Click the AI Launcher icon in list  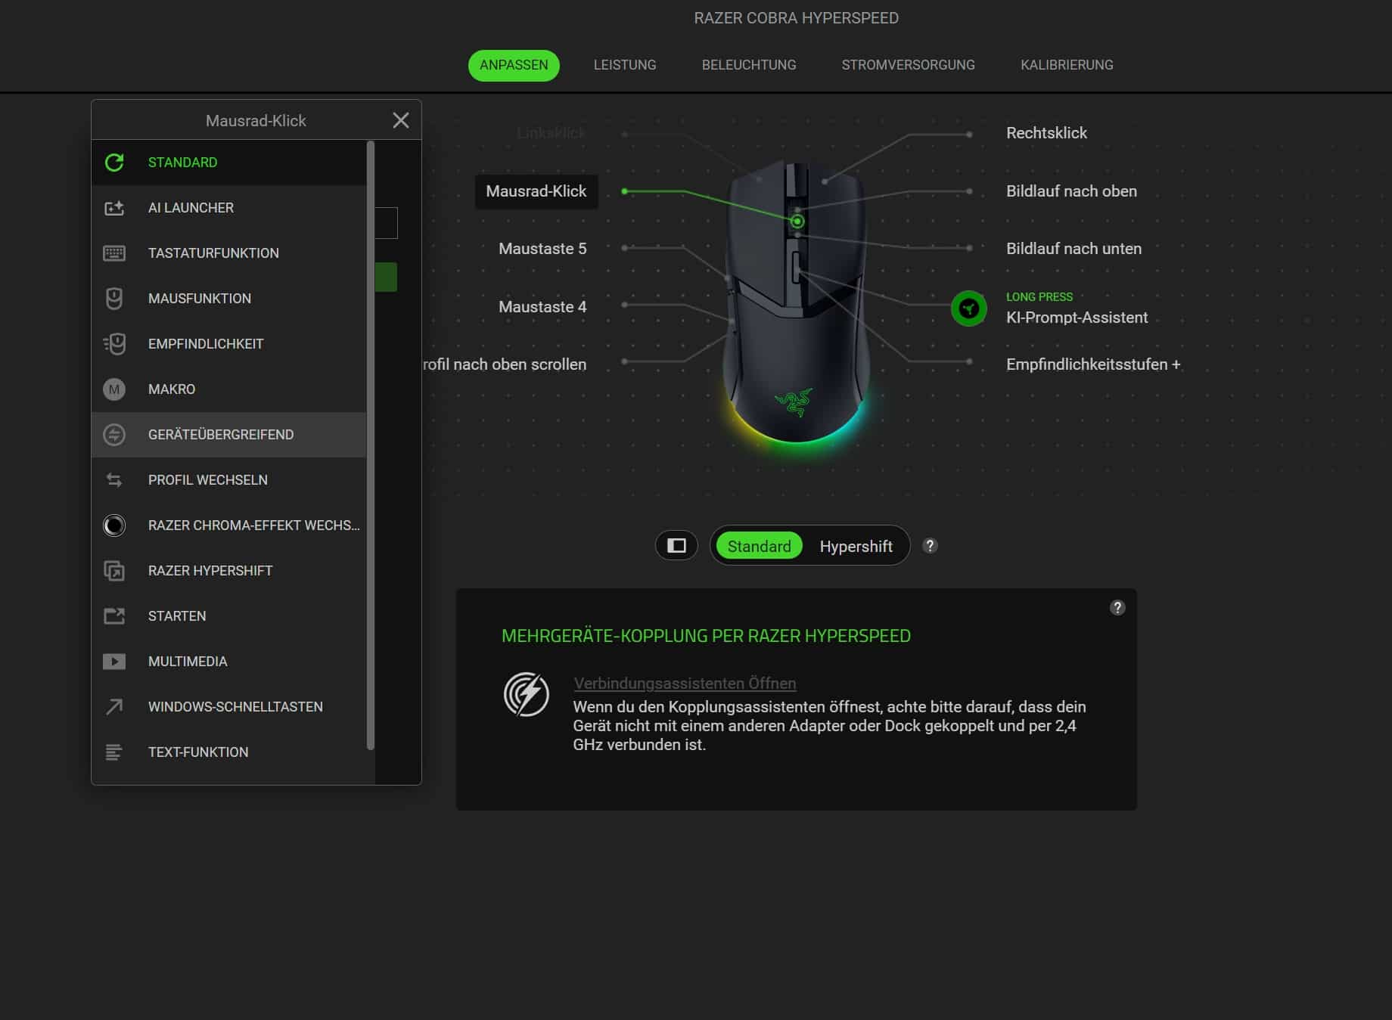pos(114,208)
